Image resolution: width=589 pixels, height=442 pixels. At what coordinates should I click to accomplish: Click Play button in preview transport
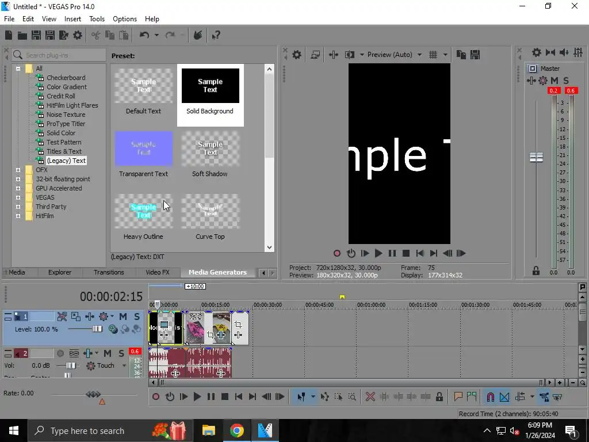tap(378, 253)
